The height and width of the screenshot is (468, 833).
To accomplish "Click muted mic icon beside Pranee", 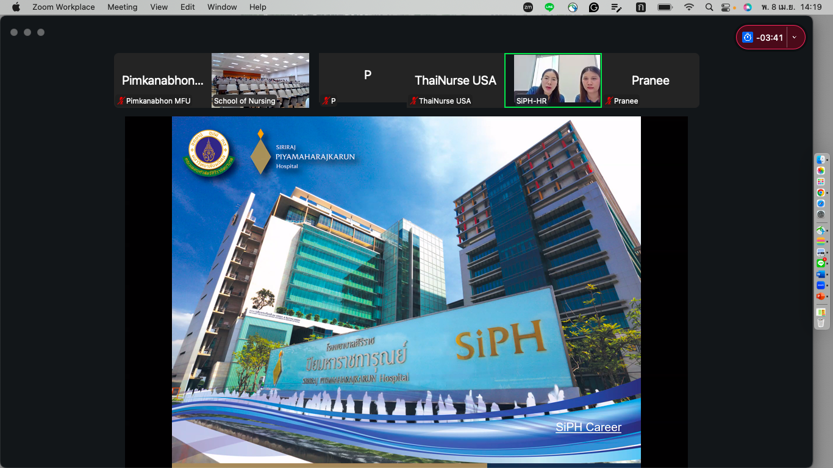I will pos(609,101).
